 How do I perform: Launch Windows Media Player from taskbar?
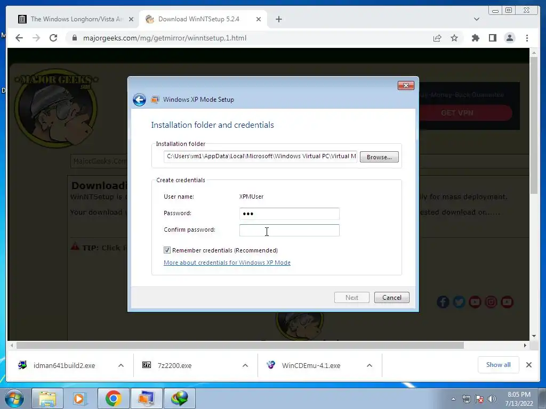pos(79,398)
